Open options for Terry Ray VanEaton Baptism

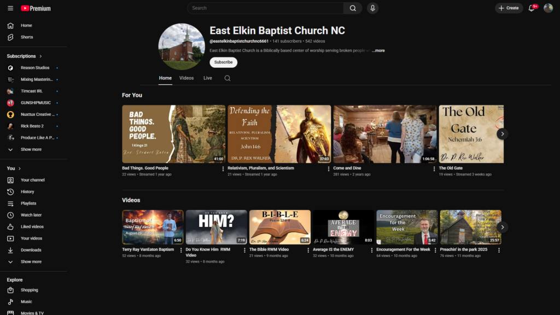(180, 250)
